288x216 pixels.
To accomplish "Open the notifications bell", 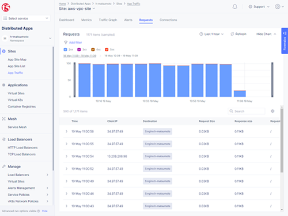I will 234,7.
